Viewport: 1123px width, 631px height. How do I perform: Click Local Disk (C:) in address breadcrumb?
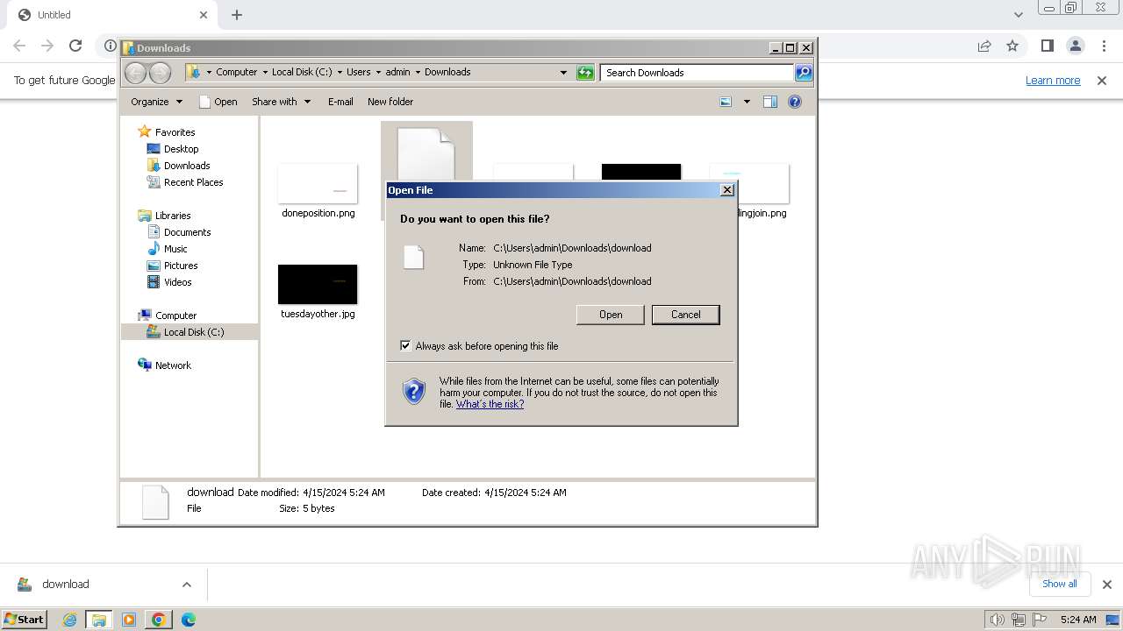(x=301, y=73)
